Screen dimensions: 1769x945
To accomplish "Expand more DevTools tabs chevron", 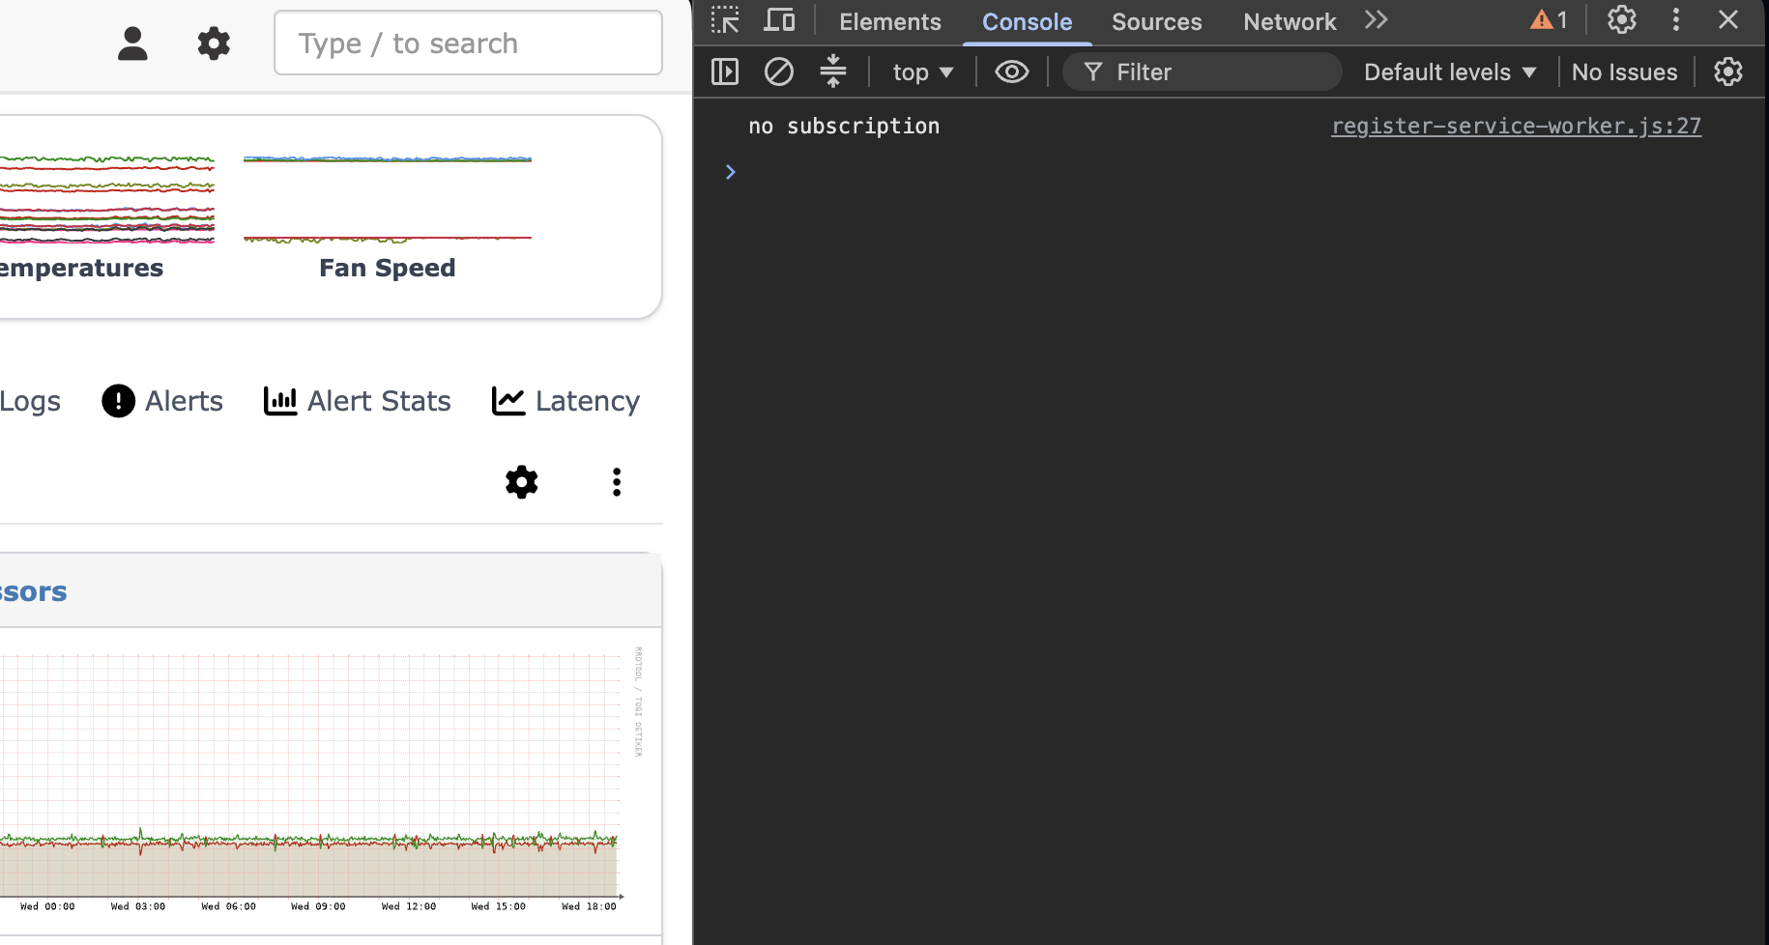I will tap(1377, 20).
